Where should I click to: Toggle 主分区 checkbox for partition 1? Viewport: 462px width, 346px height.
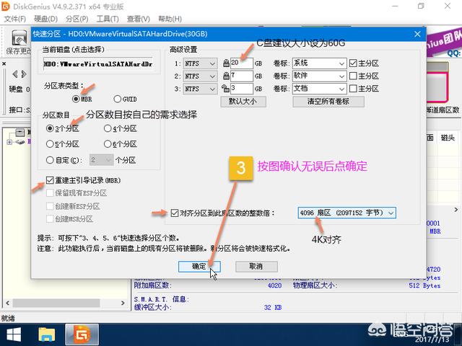pos(353,63)
